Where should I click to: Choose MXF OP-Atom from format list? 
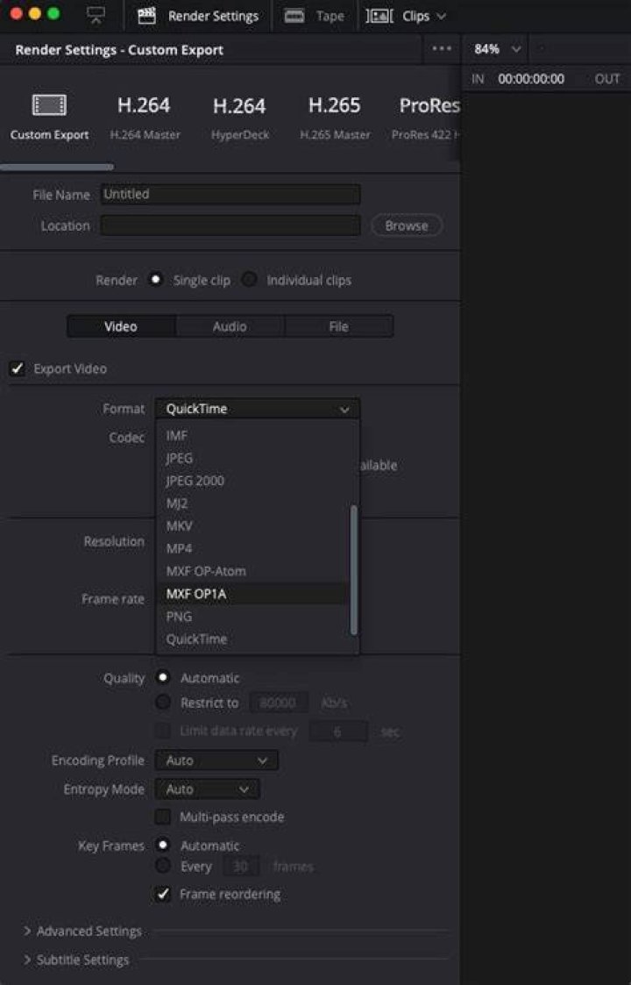tap(252, 571)
